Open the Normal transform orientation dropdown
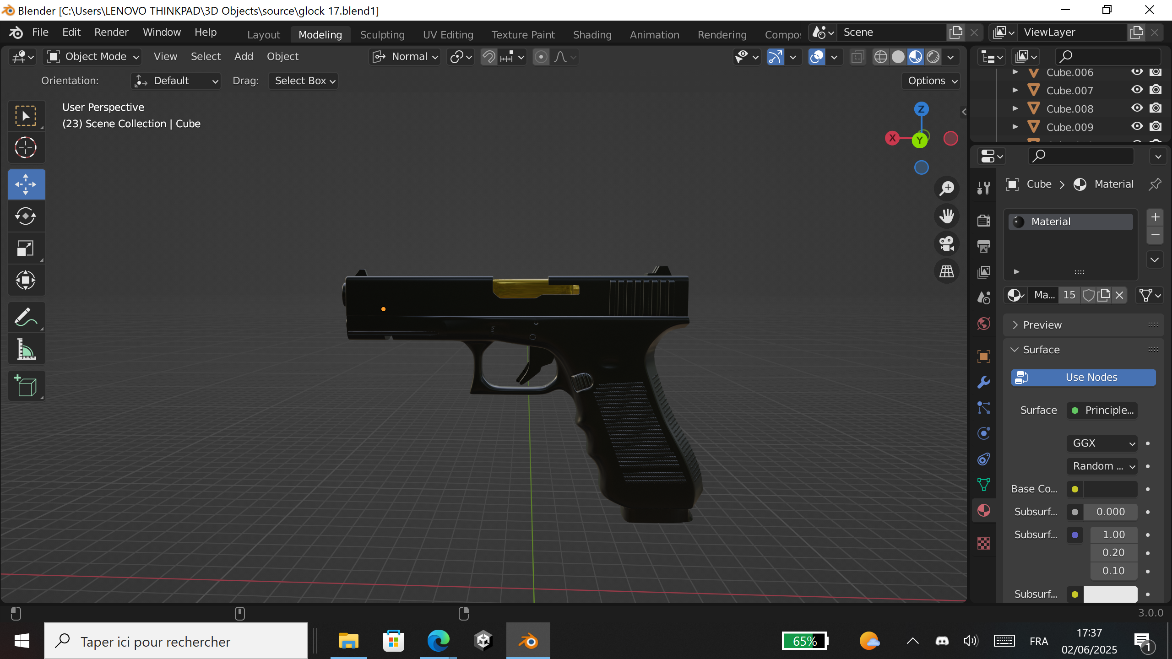This screenshot has width=1172, height=659. click(x=405, y=57)
